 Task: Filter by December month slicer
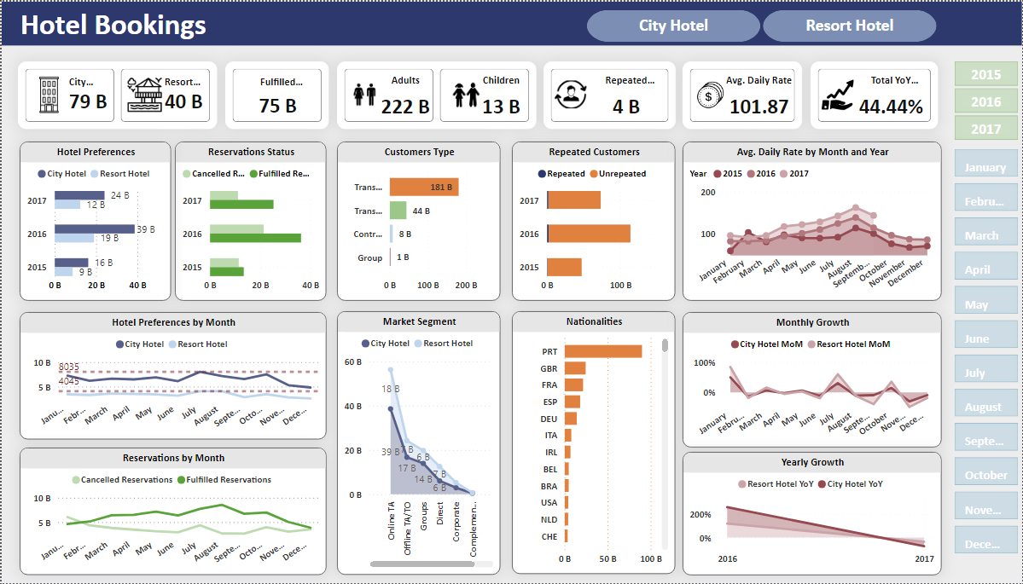[985, 539]
